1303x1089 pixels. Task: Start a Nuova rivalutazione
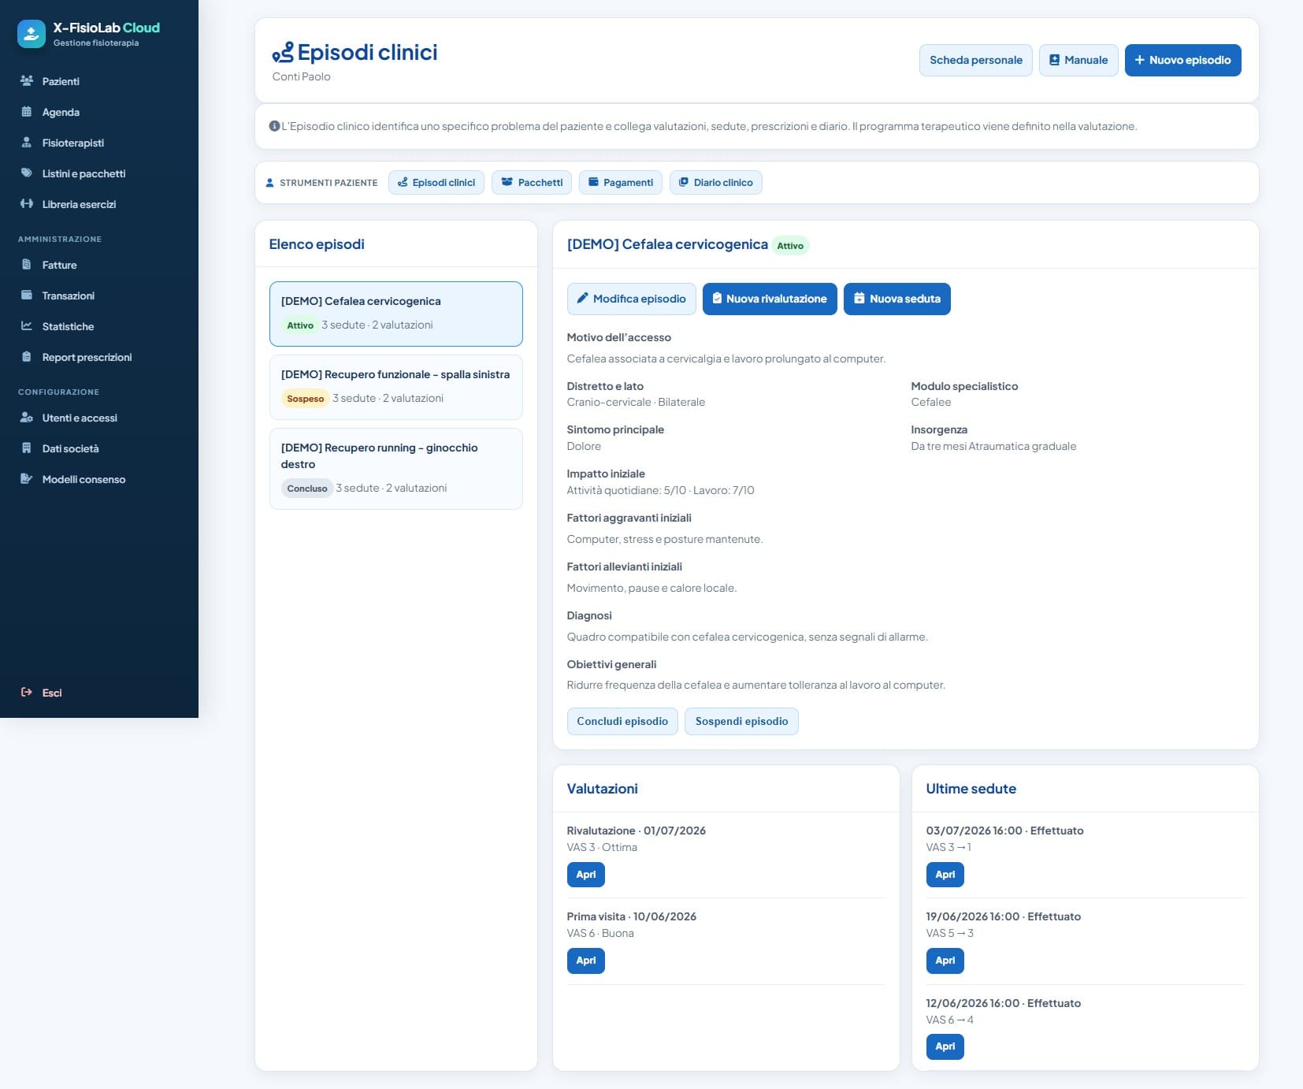tap(770, 299)
